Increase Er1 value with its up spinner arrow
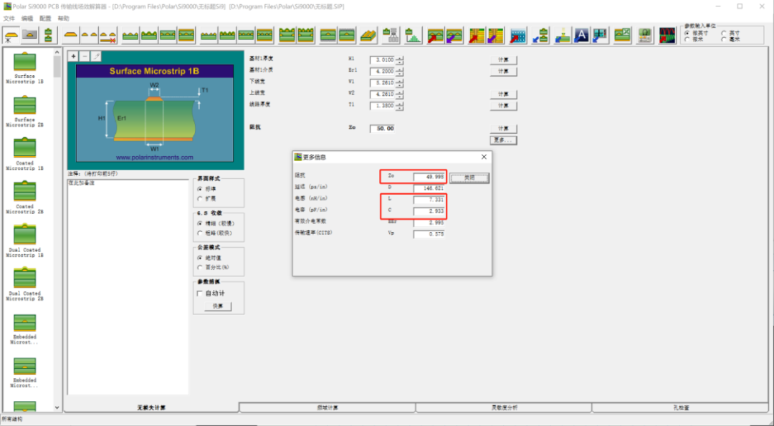The width and height of the screenshot is (774, 426). pos(399,69)
